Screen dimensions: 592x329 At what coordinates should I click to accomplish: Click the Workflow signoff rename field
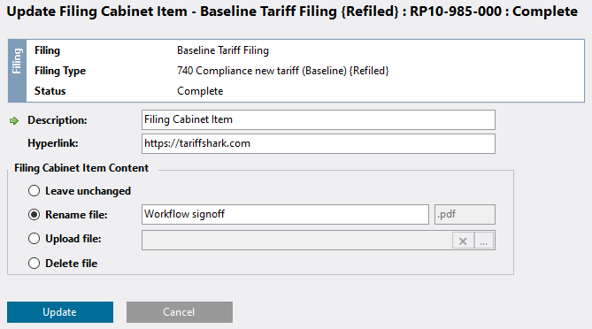click(x=285, y=214)
